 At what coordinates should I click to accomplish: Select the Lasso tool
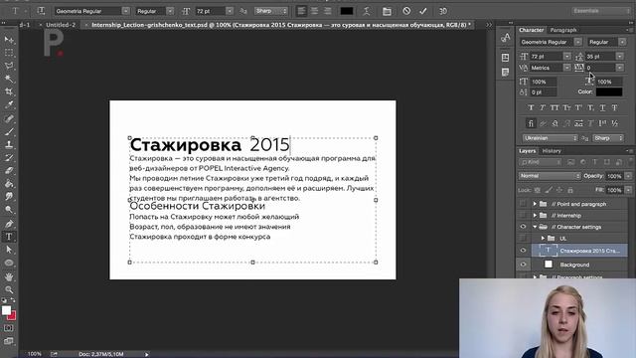click(x=9, y=66)
